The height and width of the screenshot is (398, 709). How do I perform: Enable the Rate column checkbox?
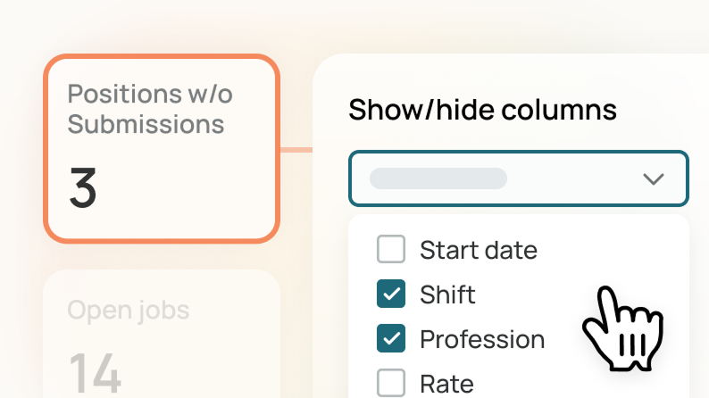tap(391, 384)
